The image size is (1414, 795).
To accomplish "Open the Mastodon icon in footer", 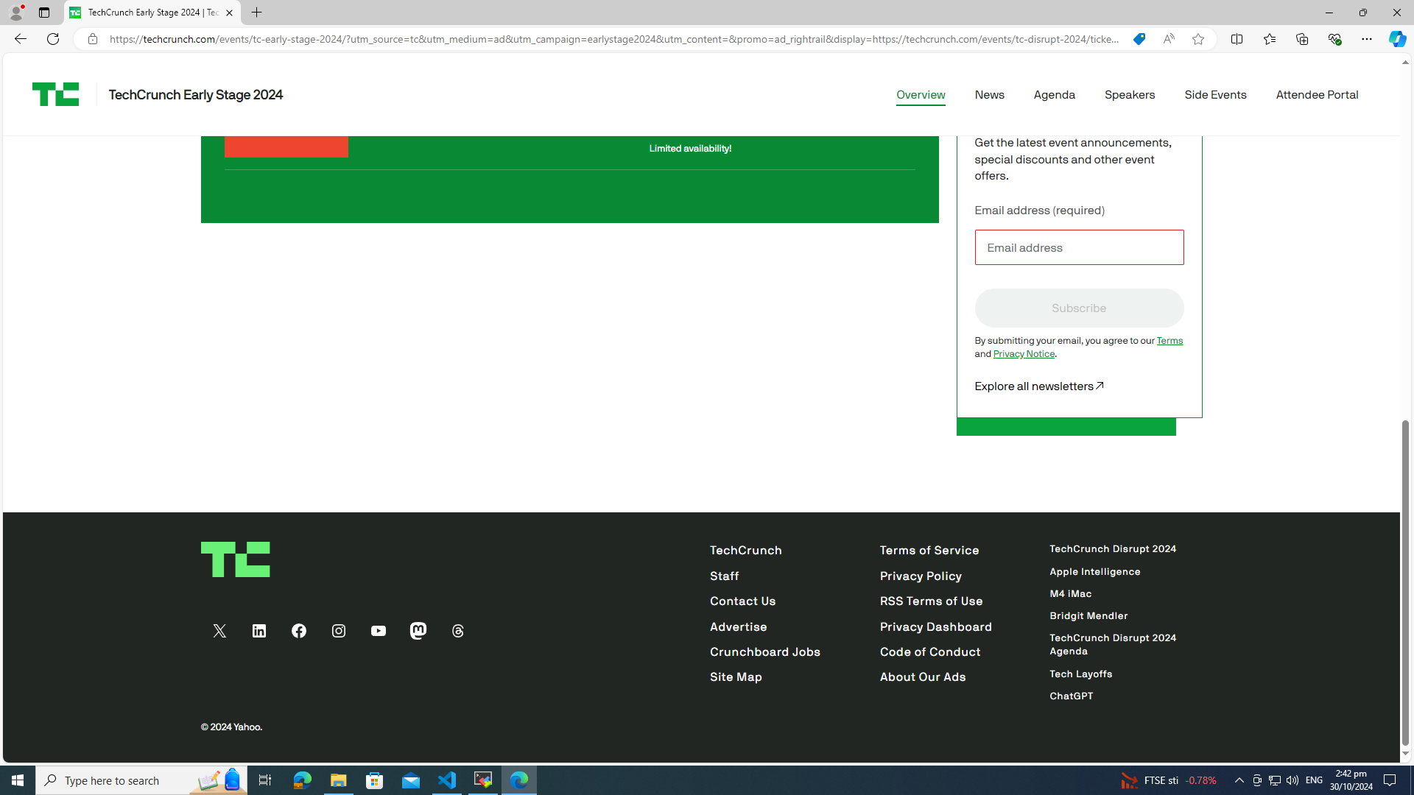I will (x=418, y=631).
